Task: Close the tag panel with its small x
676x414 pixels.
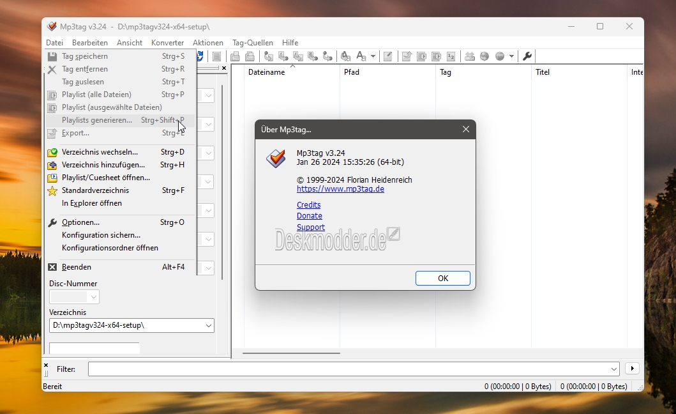Action: point(224,68)
